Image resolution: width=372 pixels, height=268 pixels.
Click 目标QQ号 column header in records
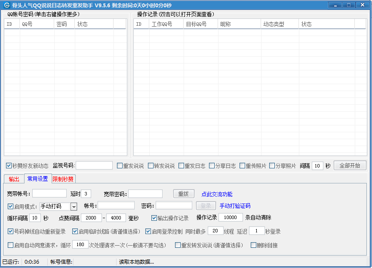(201, 24)
